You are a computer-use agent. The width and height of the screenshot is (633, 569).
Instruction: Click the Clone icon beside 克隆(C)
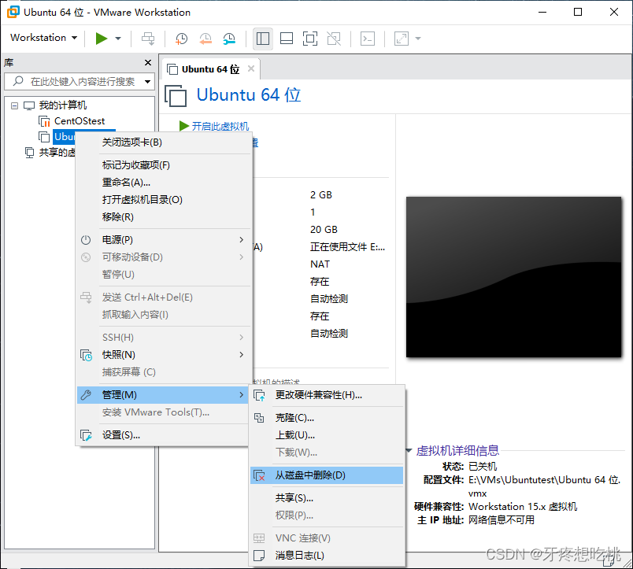click(x=260, y=418)
